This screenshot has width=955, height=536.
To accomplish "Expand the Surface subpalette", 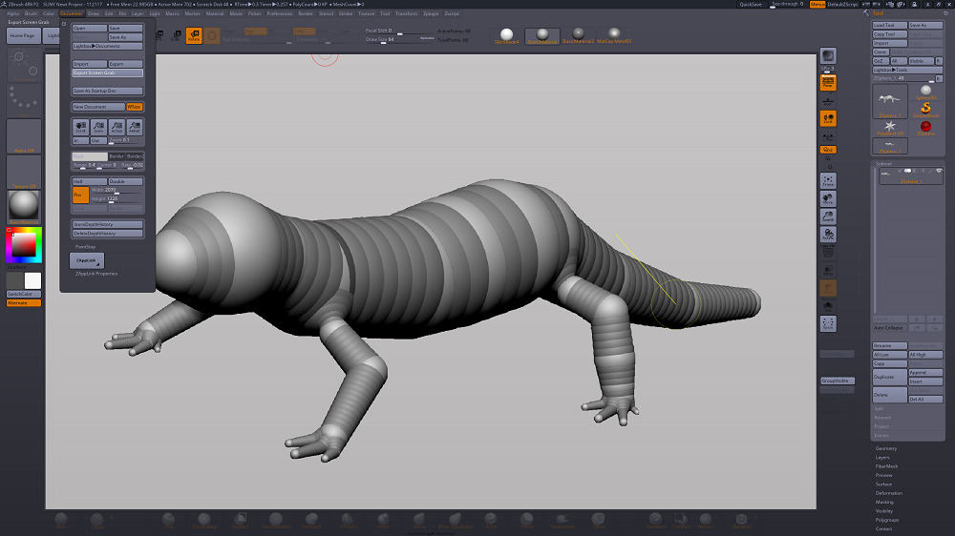I will click(883, 484).
